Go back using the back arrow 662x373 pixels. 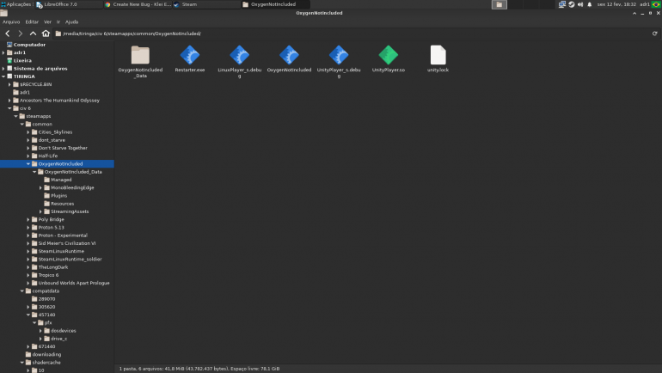coord(8,34)
